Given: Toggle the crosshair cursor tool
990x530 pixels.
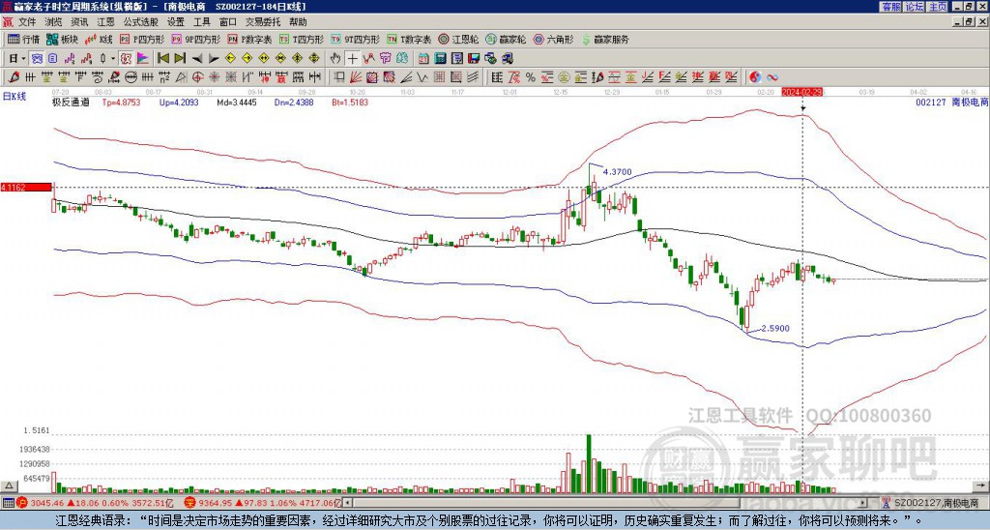Looking at the screenshot, I should [x=352, y=58].
